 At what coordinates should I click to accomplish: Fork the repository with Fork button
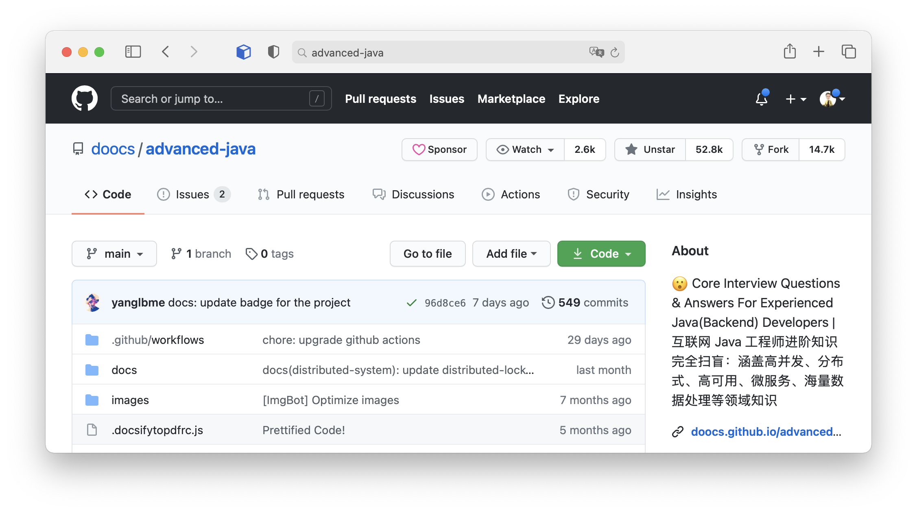771,150
